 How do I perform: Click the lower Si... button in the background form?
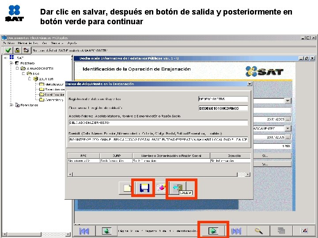[272, 164]
